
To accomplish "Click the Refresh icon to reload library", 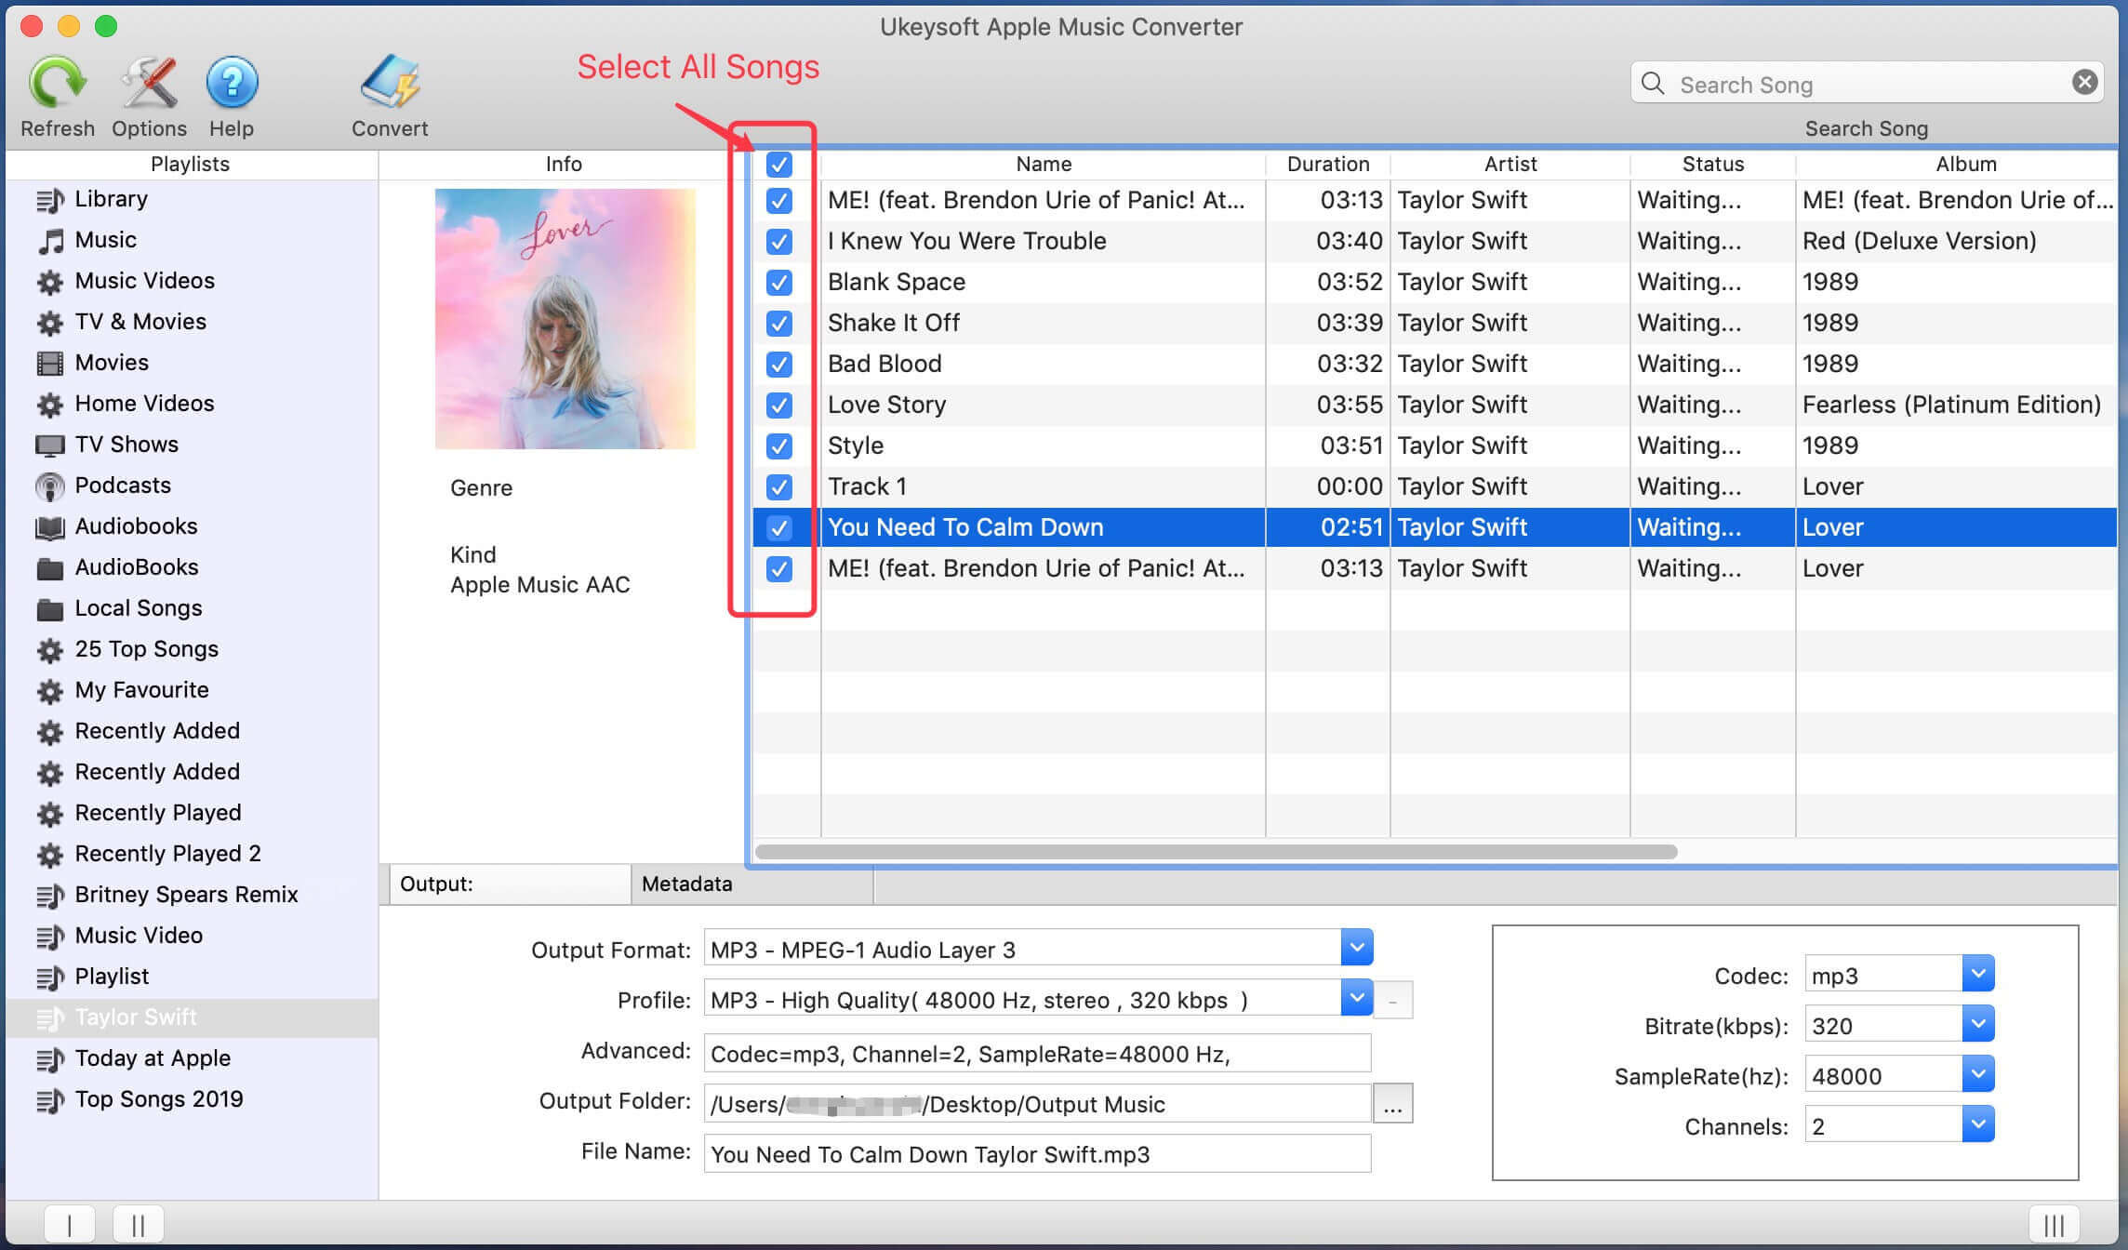I will tap(58, 82).
